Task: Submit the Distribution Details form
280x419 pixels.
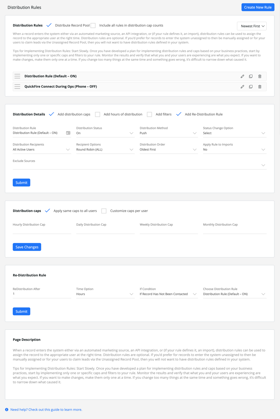Action: [22, 183]
